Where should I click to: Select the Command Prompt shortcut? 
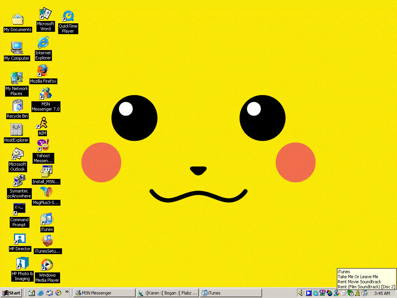click(x=19, y=215)
